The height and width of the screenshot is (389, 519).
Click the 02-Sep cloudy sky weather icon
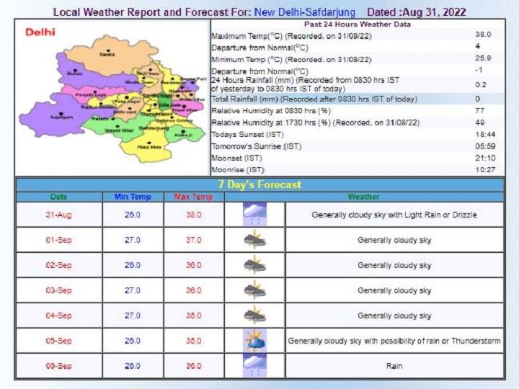point(254,265)
